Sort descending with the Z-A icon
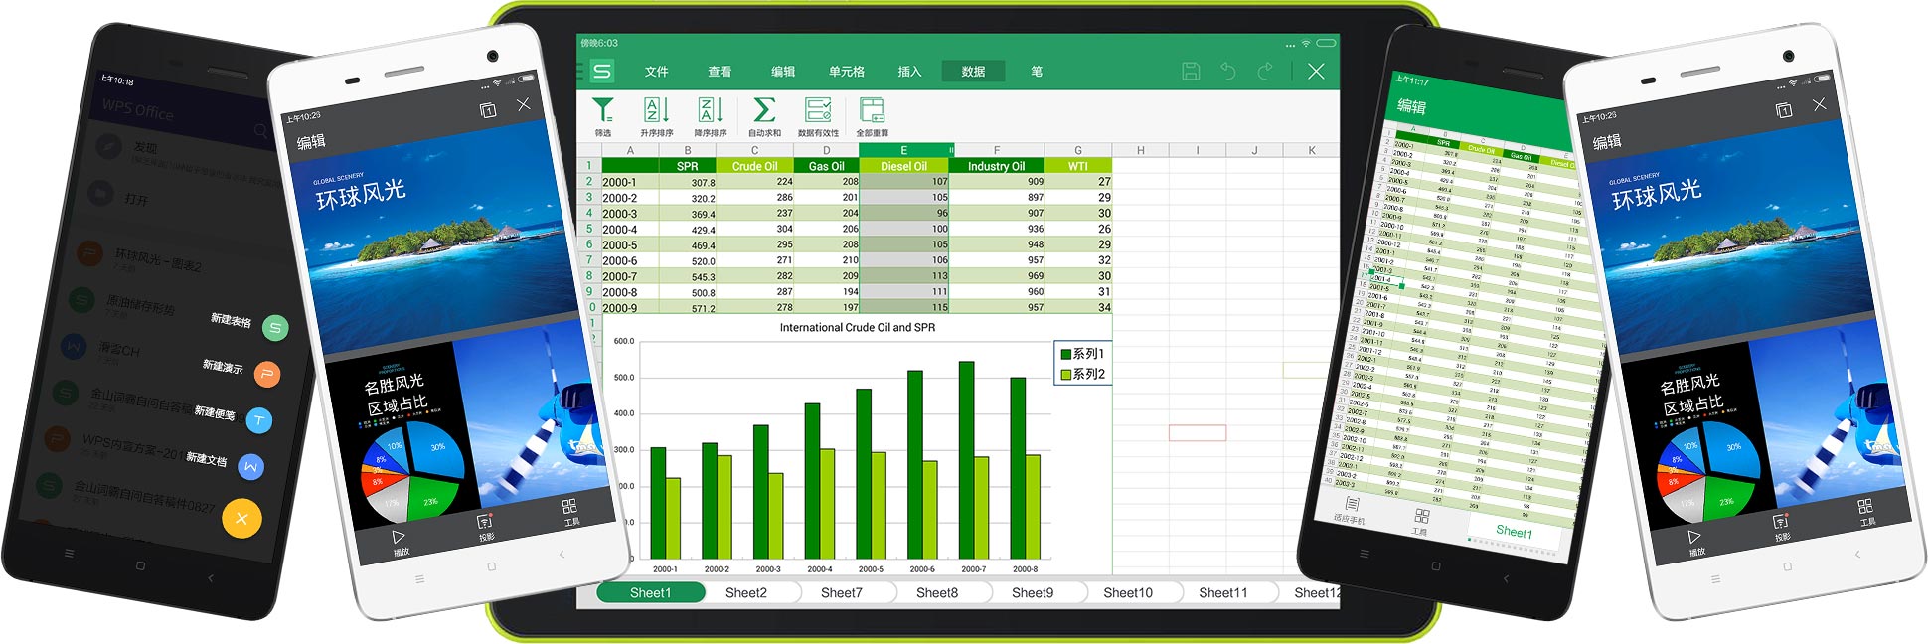The height and width of the screenshot is (644, 1928). (710, 110)
